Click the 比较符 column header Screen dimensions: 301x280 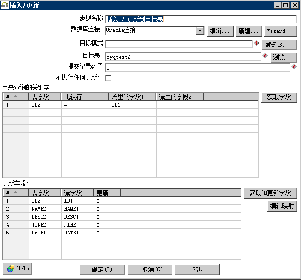tap(85, 97)
